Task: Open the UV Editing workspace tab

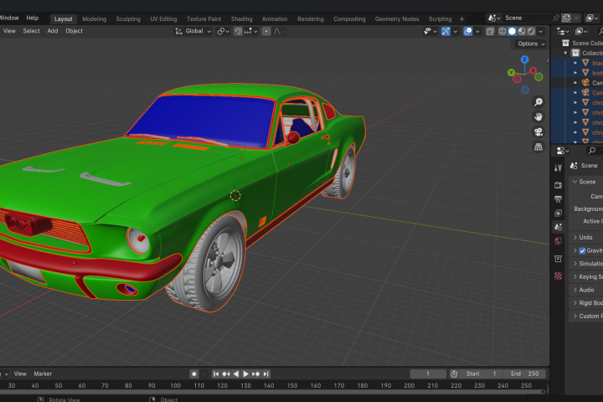Action: [x=163, y=19]
